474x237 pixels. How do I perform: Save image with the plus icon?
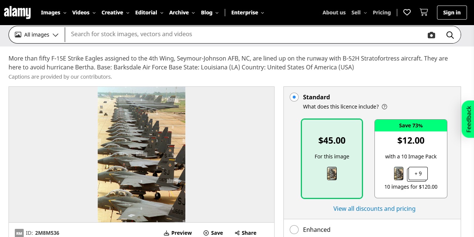213,233
